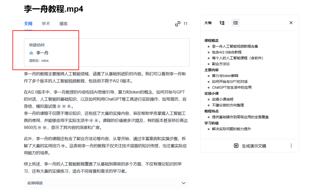Open the 播客 tab
This screenshot has height=195, width=330.
pyautogui.click(x=63, y=24)
